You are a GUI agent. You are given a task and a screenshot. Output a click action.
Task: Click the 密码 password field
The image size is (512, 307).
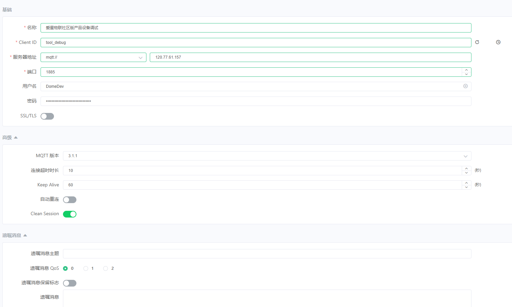pos(256,101)
